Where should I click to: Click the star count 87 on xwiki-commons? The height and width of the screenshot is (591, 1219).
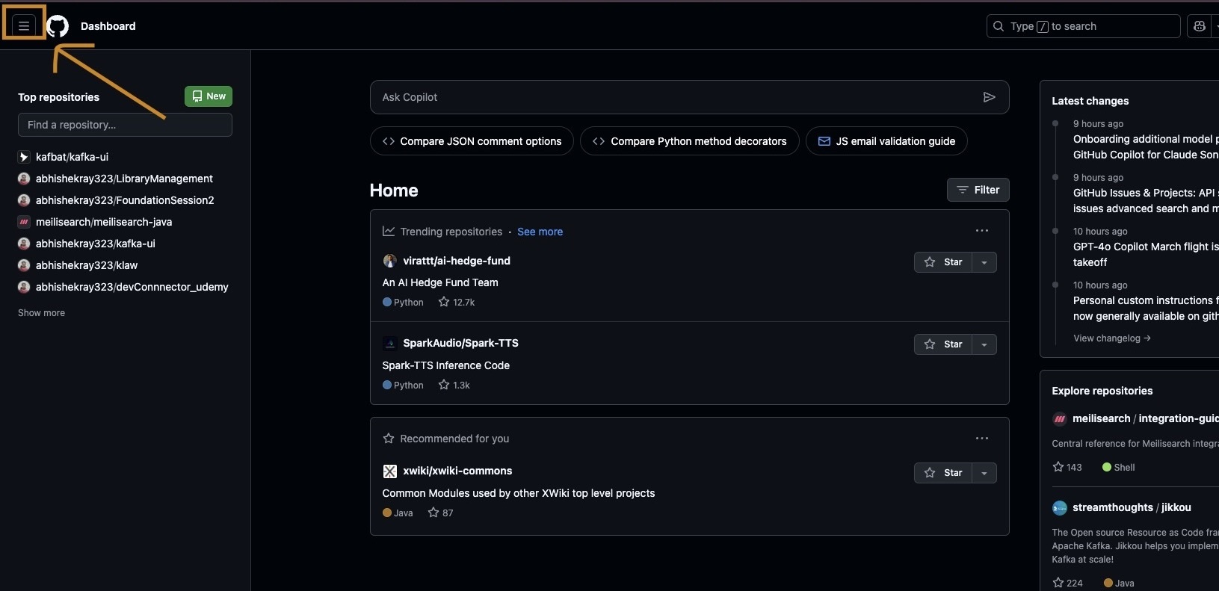[441, 513]
